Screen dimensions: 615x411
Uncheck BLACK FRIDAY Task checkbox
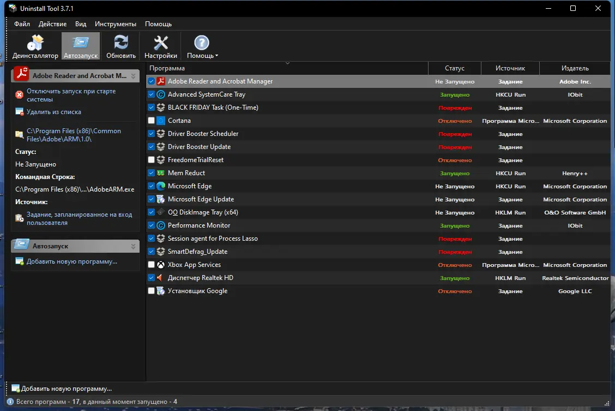click(x=152, y=108)
